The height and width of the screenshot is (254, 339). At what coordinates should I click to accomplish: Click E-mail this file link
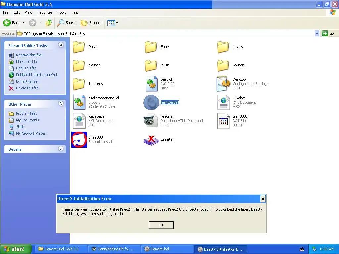pos(26,81)
